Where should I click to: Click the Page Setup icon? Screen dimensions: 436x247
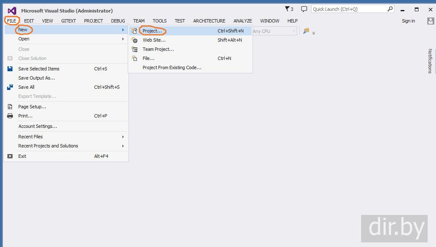tap(10, 107)
